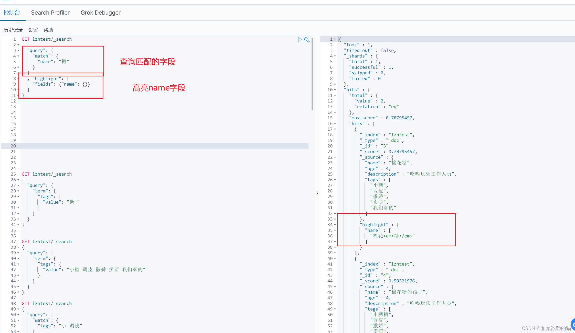This screenshot has height=333, width=575.
Task: Collapse the highlight block on editor line 8
Action: (18, 78)
